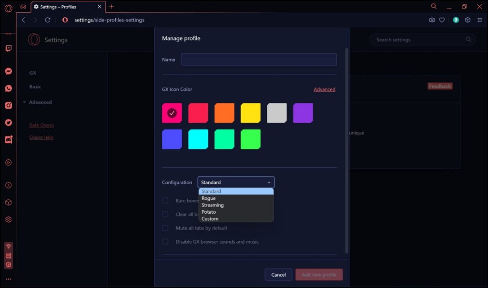
Task: Choose Streaming from the configuration list
Action: click(236, 205)
